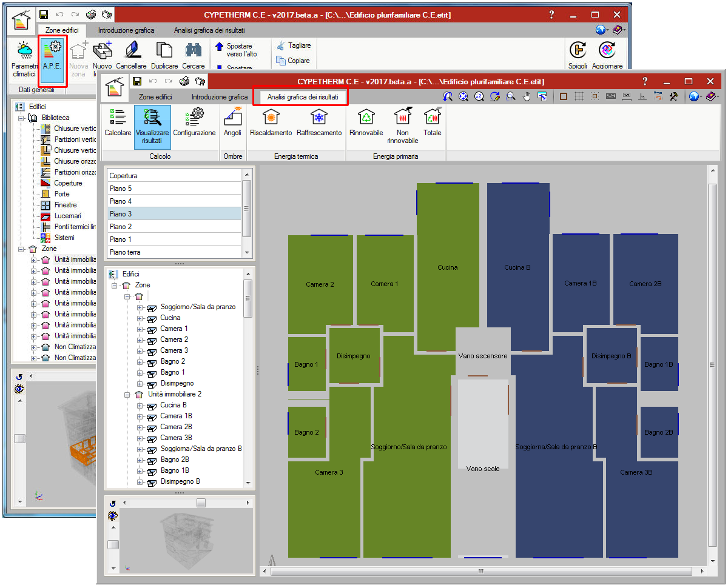Expand the Disimpegno B tree node

(x=140, y=482)
